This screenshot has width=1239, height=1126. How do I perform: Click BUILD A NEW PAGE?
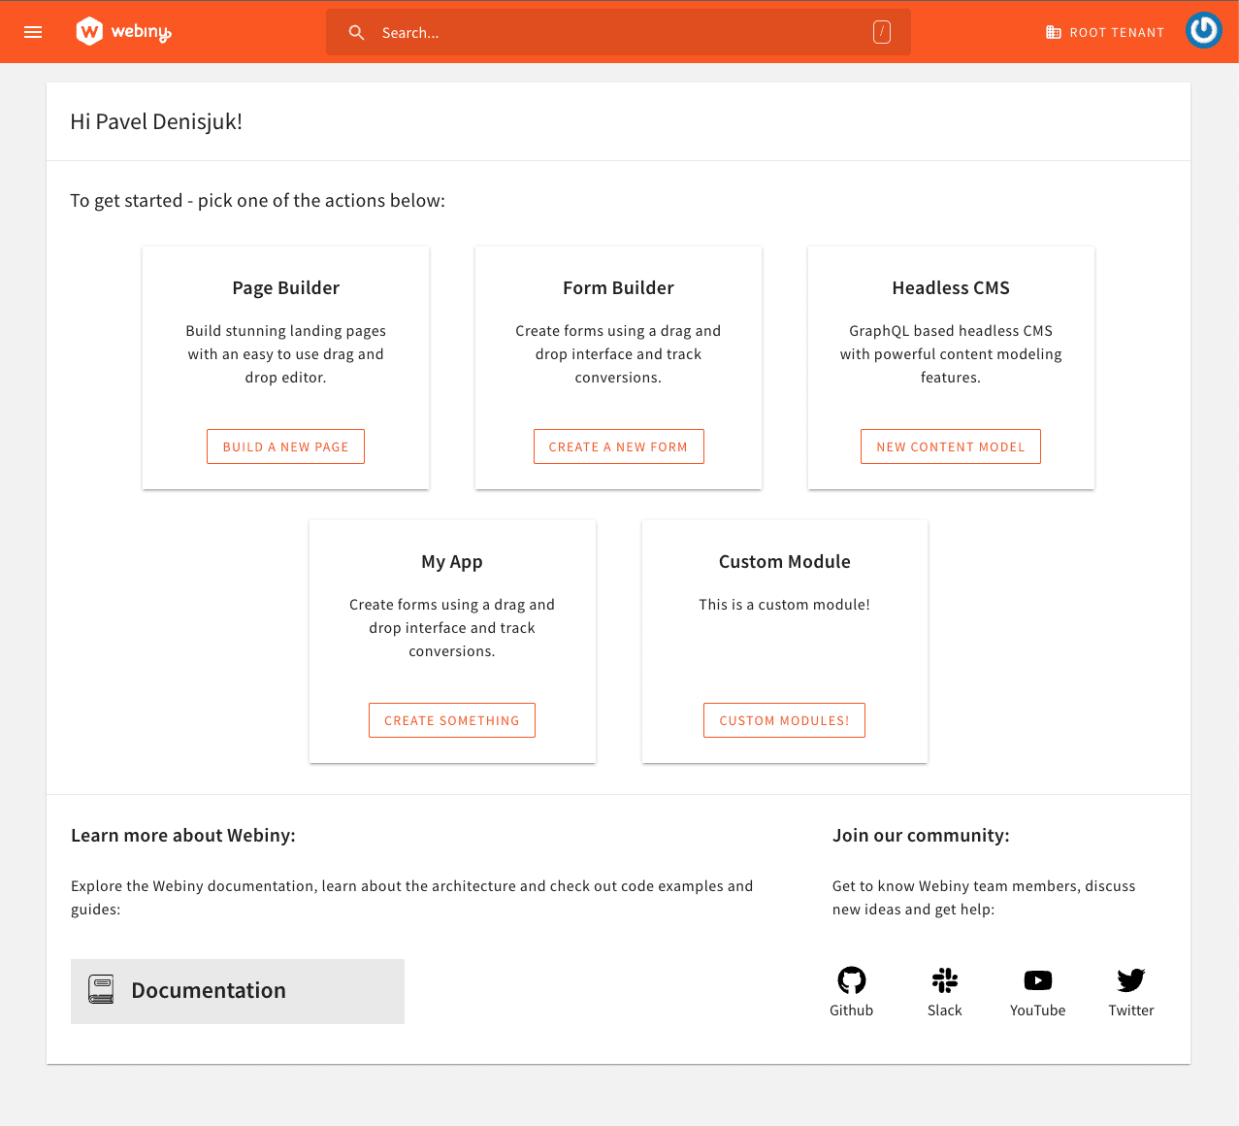[x=285, y=446]
